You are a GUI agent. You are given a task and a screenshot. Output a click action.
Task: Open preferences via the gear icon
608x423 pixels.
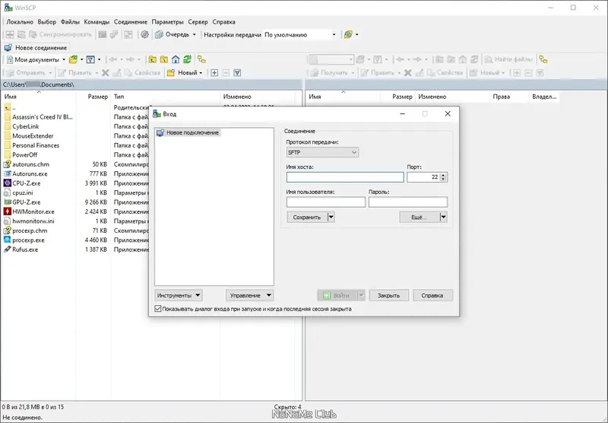point(144,34)
